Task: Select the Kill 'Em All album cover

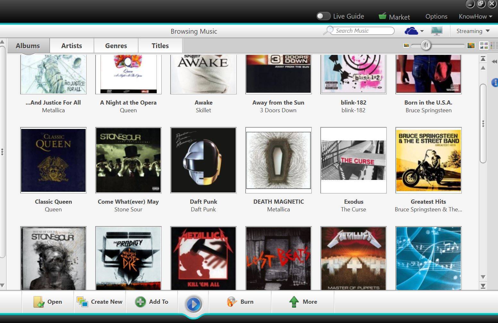Action: (203, 258)
